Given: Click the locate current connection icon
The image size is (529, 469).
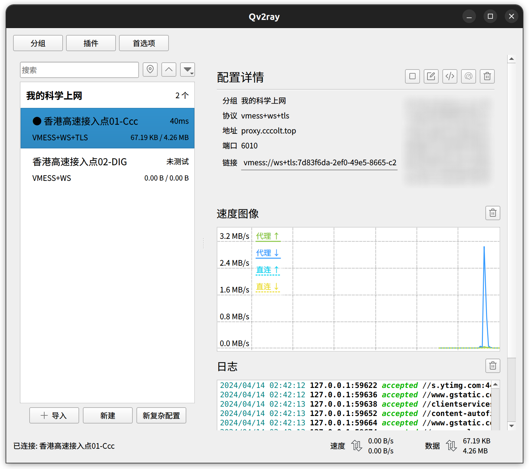Looking at the screenshot, I should pos(150,70).
